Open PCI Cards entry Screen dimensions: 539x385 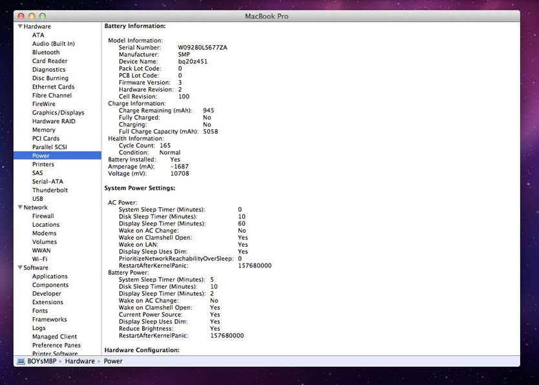[46, 138]
